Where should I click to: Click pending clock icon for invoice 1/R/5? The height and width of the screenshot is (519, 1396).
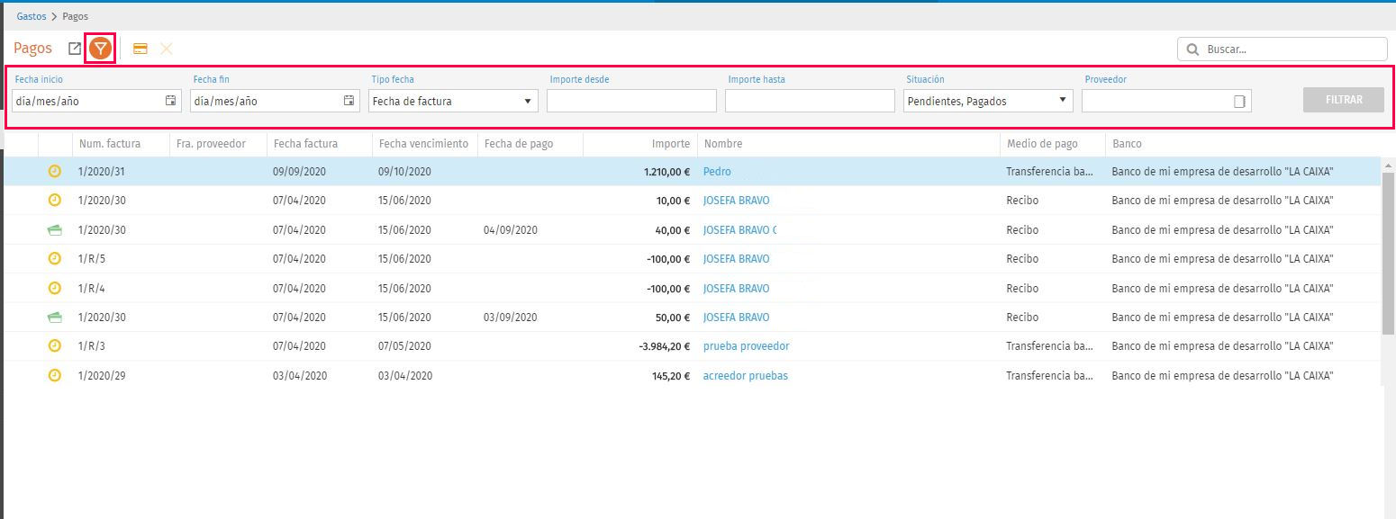pos(54,259)
